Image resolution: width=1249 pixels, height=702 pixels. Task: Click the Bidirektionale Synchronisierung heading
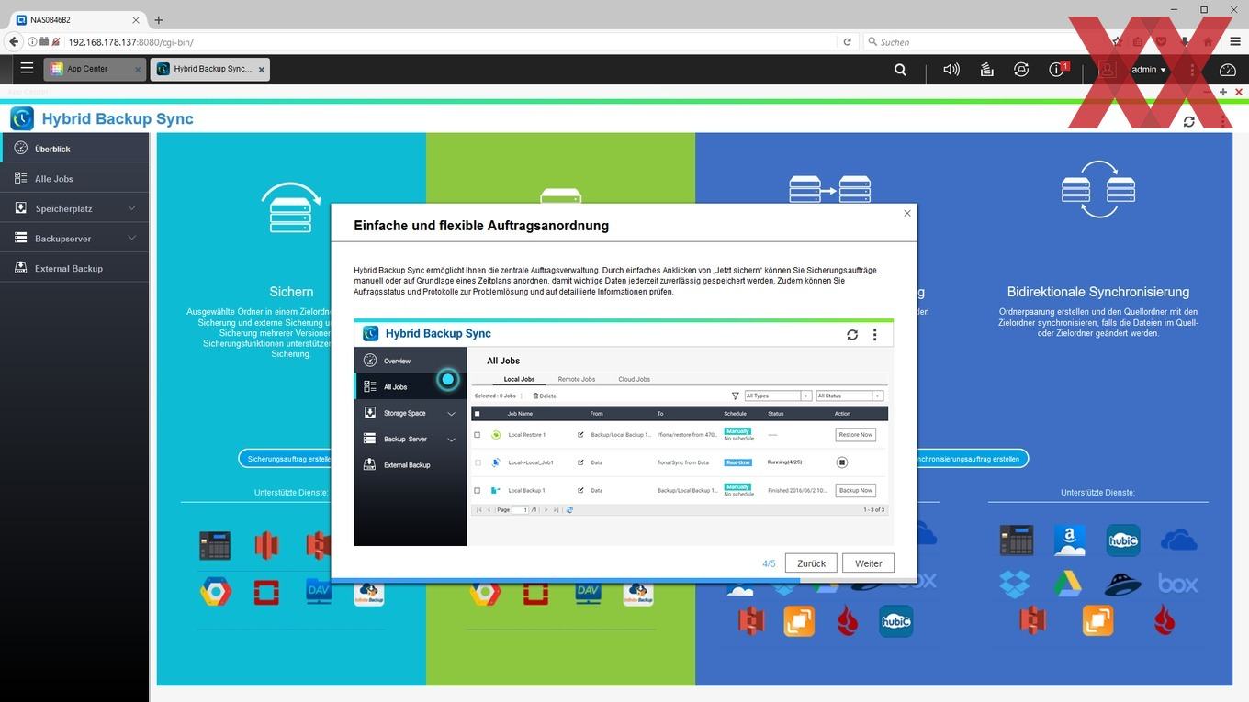point(1097,292)
